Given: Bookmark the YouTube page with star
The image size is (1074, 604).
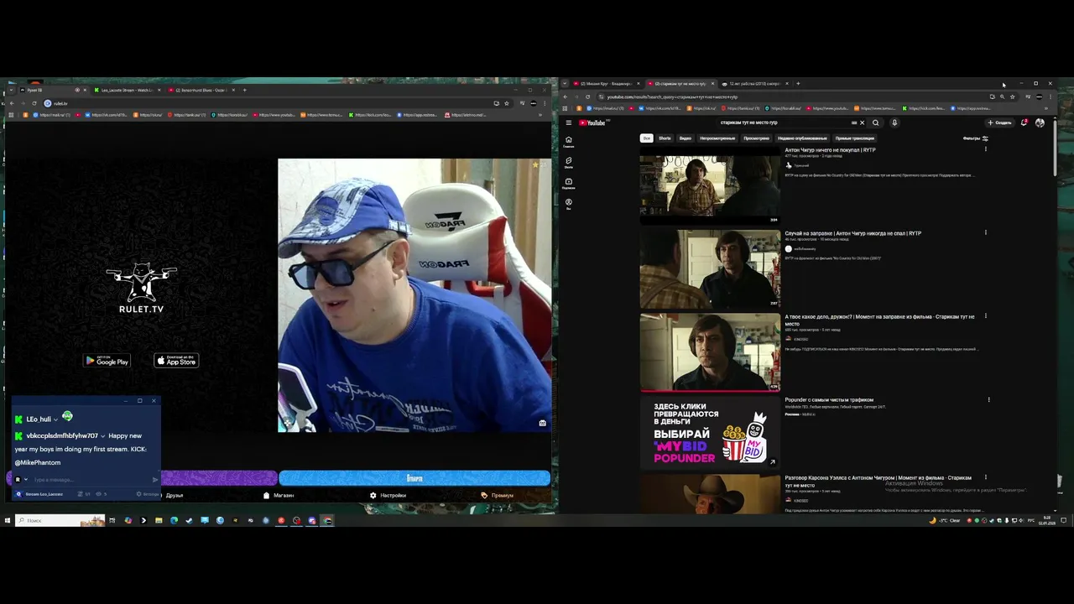Looking at the screenshot, I should tap(1012, 96).
